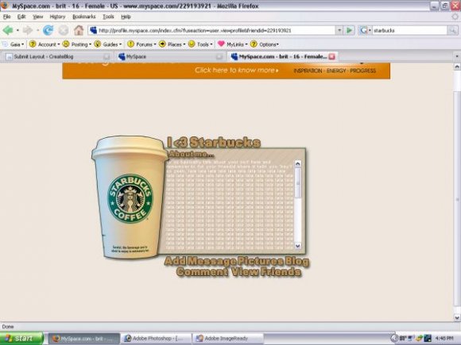Click the green Go arrow beside address bar
461x345 pixels.
349,30
